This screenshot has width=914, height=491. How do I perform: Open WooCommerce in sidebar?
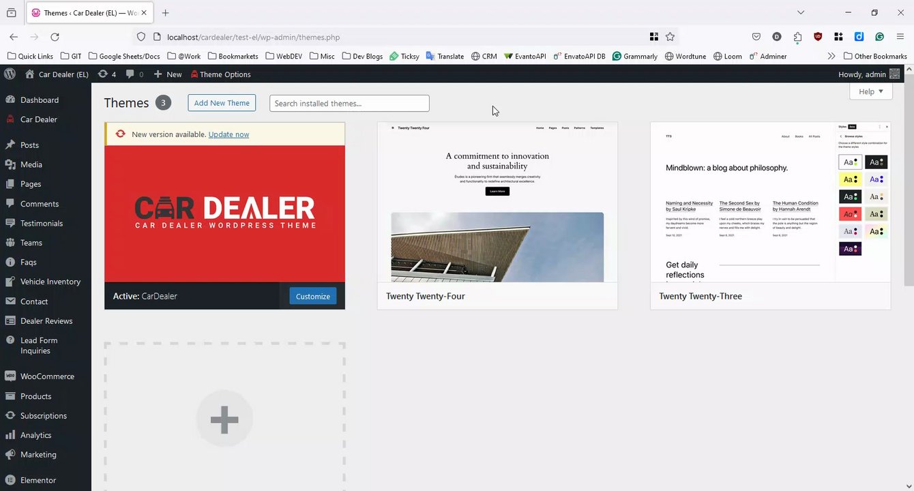[x=46, y=376]
